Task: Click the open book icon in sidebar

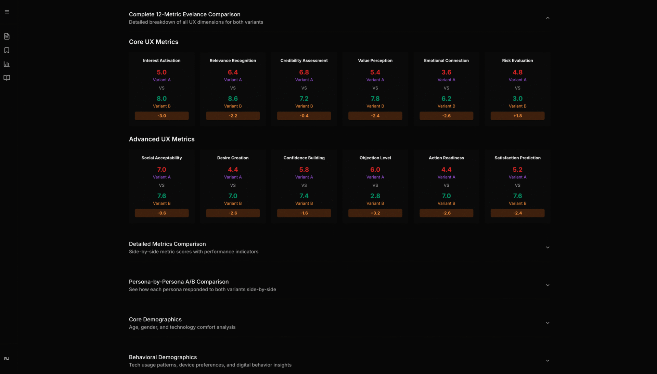Action: click(x=7, y=78)
